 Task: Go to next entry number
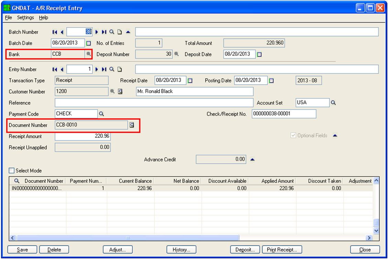tap(97, 69)
